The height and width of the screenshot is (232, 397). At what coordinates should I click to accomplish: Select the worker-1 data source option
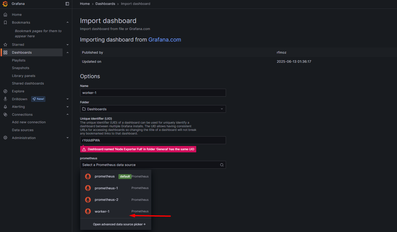pyautogui.click(x=102, y=211)
